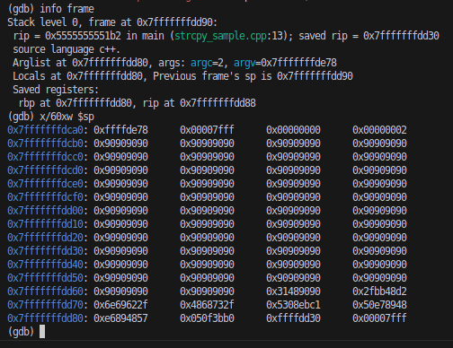Click the value 0x050f3bb0
This screenshot has height=348, width=453.
pos(207,318)
